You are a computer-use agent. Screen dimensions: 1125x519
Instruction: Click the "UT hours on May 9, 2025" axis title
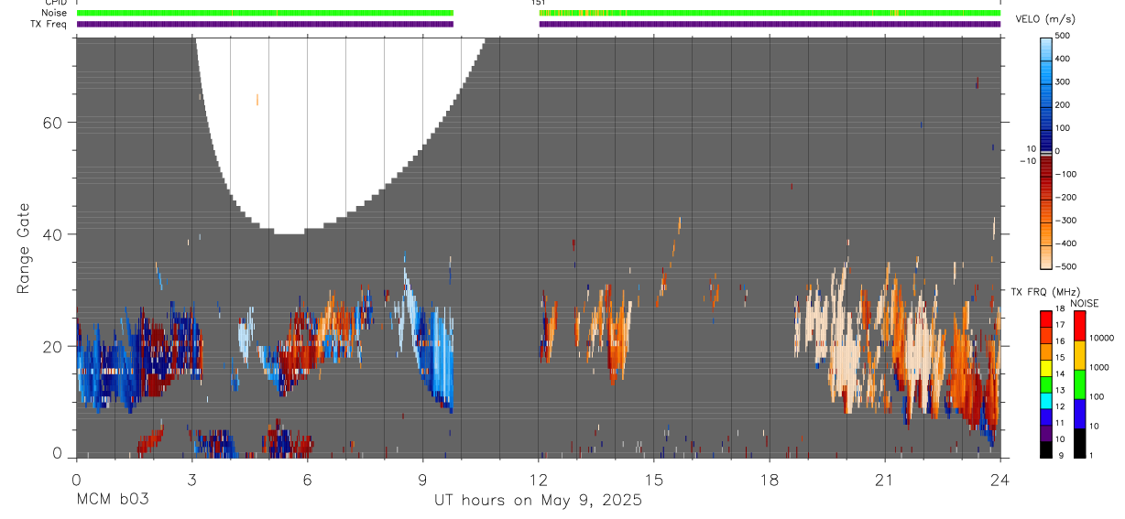(538, 501)
